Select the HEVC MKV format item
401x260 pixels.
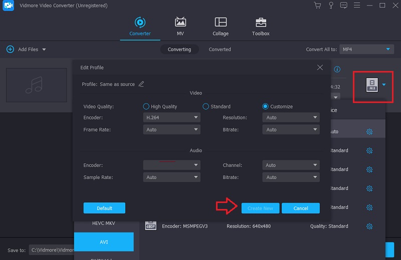(104, 223)
